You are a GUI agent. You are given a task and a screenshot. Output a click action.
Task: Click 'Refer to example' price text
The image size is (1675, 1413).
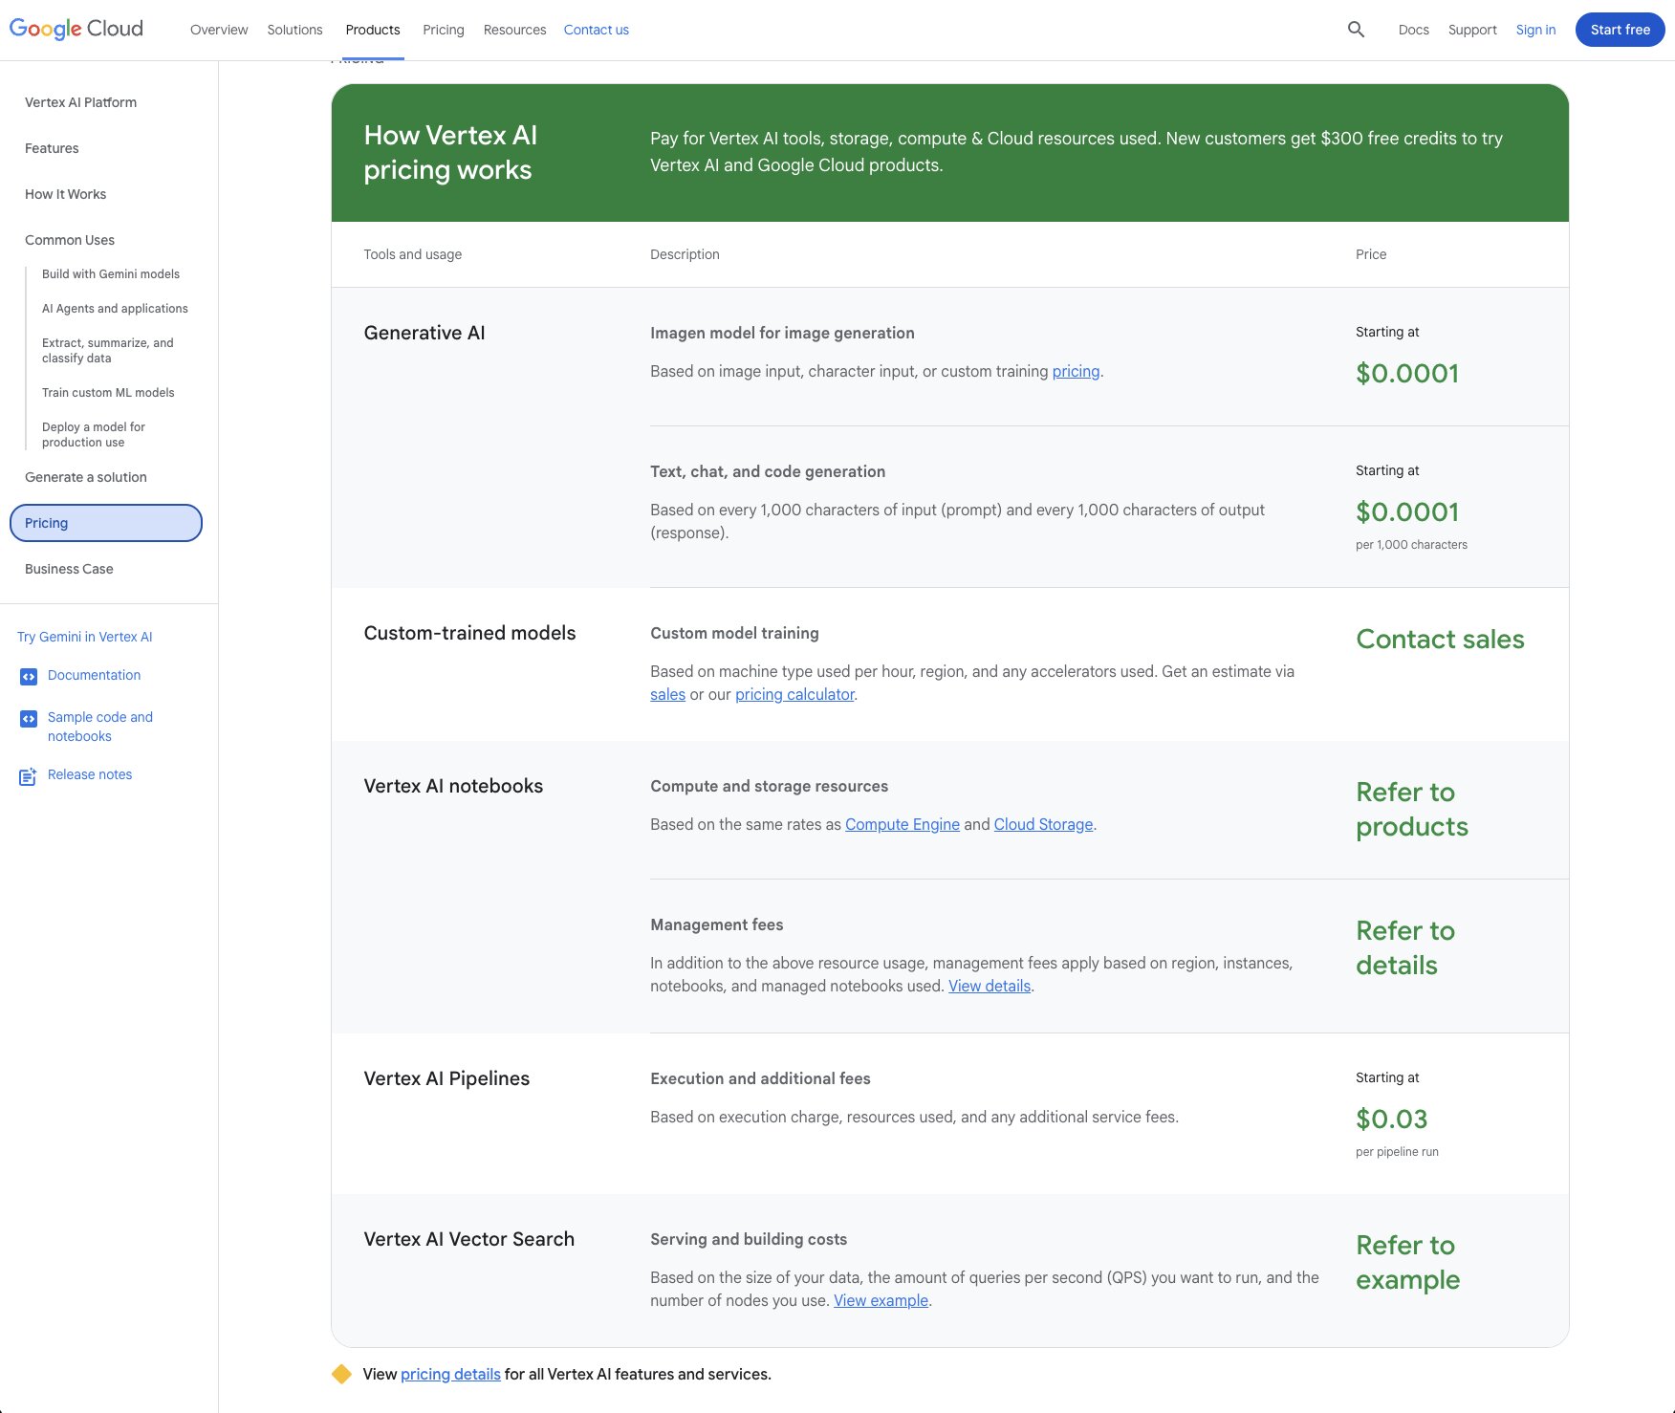[1407, 1262]
